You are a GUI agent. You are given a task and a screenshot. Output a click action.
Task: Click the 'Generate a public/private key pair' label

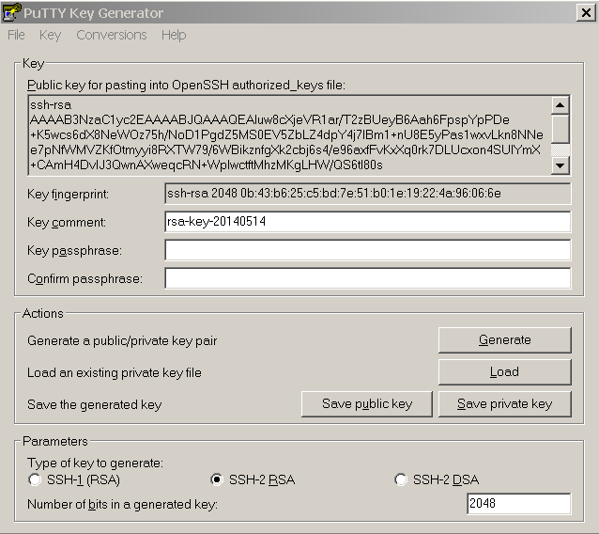[x=122, y=341]
